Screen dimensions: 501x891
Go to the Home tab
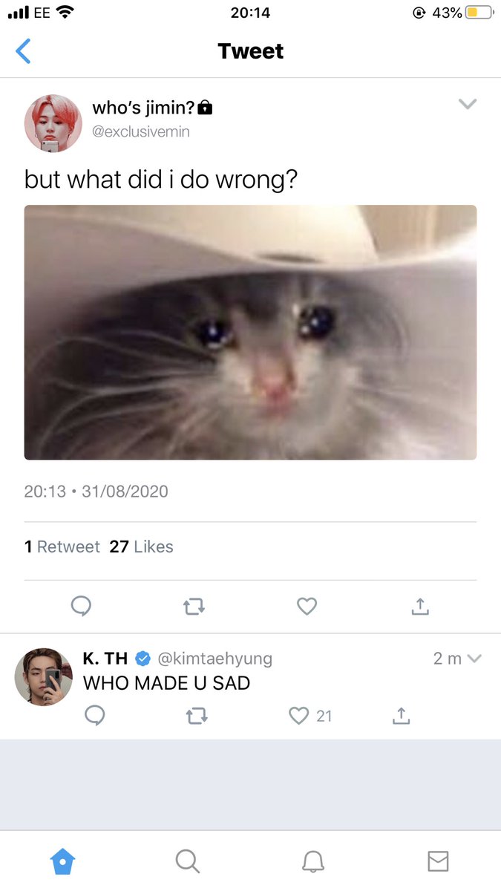pyautogui.click(x=62, y=861)
